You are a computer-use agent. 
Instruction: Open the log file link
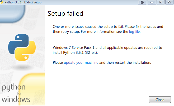point(134,32)
